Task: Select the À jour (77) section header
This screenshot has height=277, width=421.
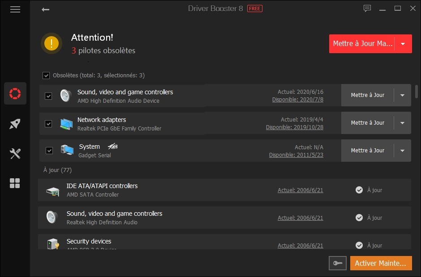Action: (57, 170)
